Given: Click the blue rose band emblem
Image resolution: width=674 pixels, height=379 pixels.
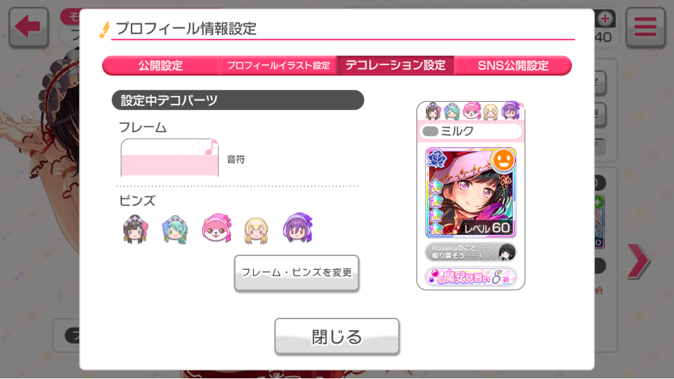Looking at the screenshot, I should coord(437,159).
